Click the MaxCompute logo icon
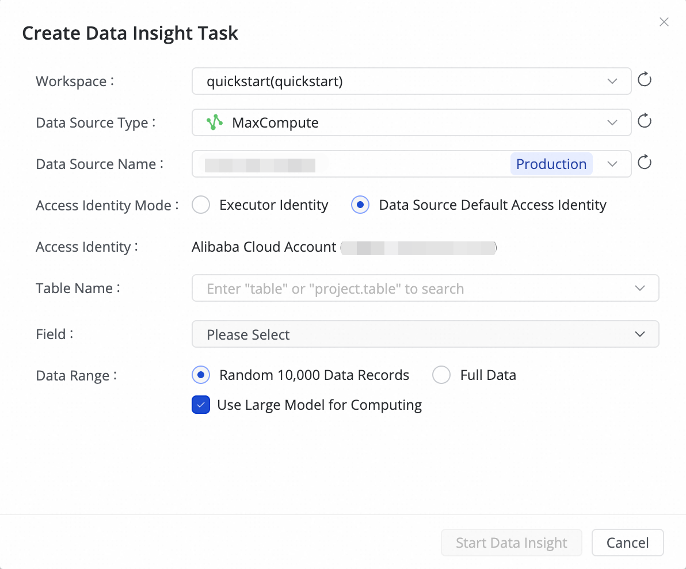The height and width of the screenshot is (569, 686). [214, 122]
